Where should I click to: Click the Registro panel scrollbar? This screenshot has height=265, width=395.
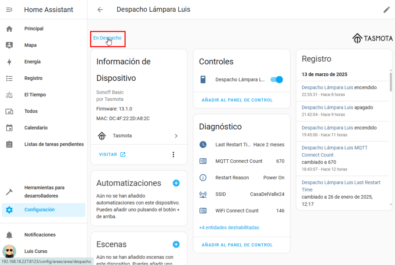coord(391,83)
